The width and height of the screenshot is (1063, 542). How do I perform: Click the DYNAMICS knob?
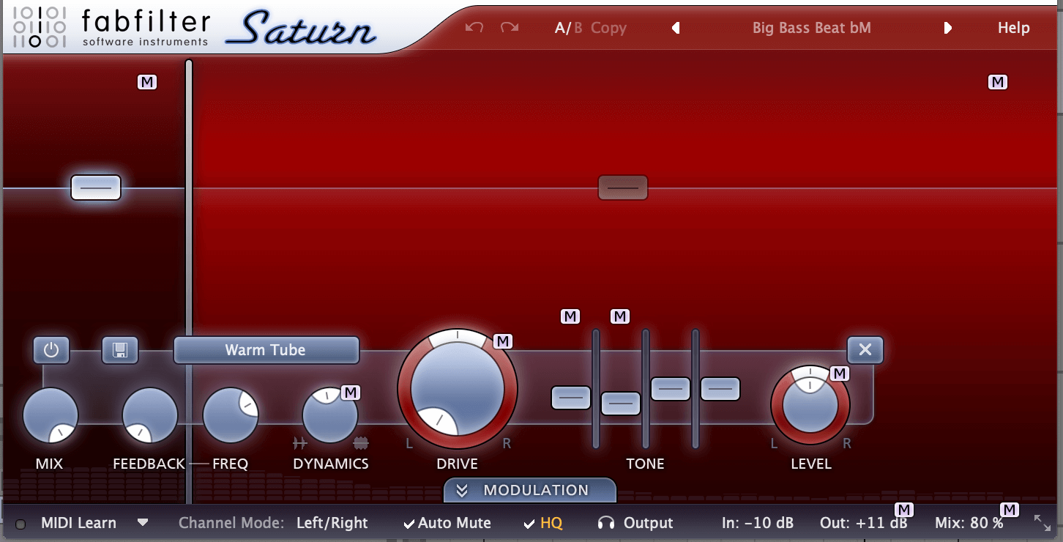pyautogui.click(x=330, y=415)
